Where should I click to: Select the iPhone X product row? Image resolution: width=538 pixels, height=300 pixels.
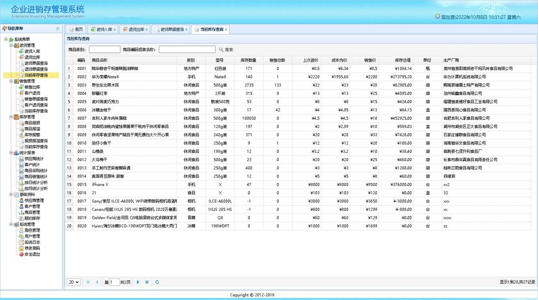pyautogui.click(x=298, y=185)
